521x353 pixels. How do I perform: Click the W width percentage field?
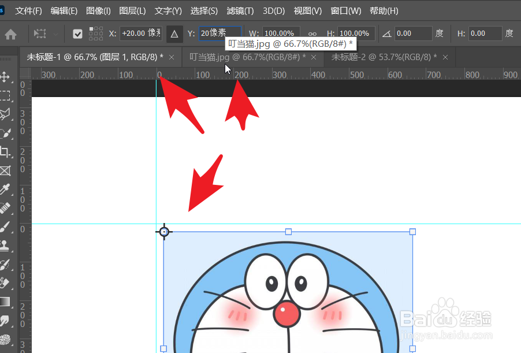click(281, 34)
